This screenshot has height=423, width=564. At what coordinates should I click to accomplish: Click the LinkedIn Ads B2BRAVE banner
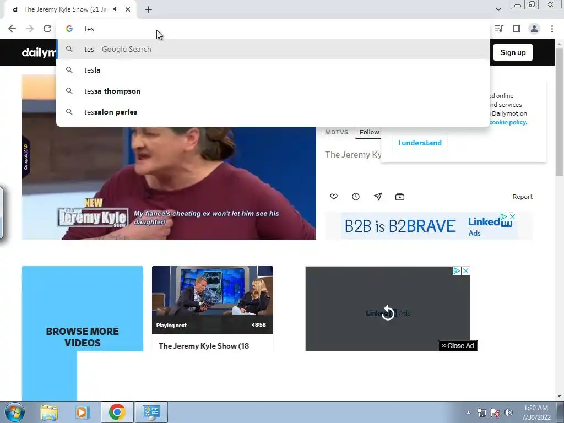429,226
